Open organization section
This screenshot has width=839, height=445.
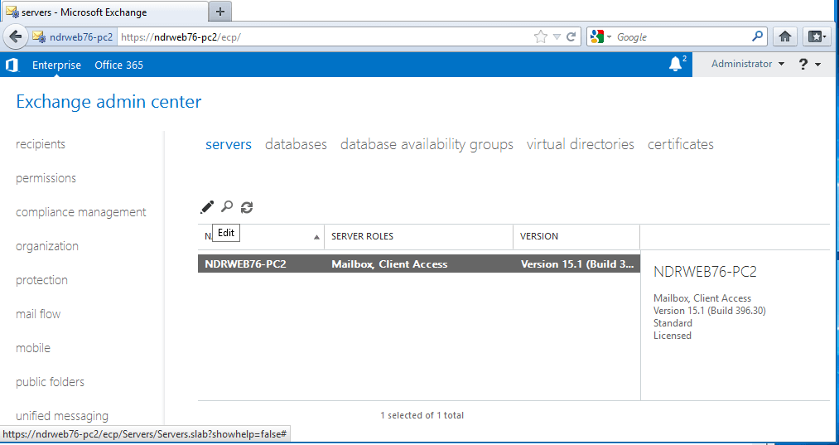pyautogui.click(x=47, y=246)
